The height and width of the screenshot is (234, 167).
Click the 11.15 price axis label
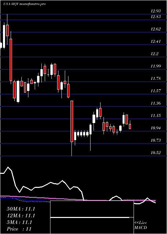point(156,116)
